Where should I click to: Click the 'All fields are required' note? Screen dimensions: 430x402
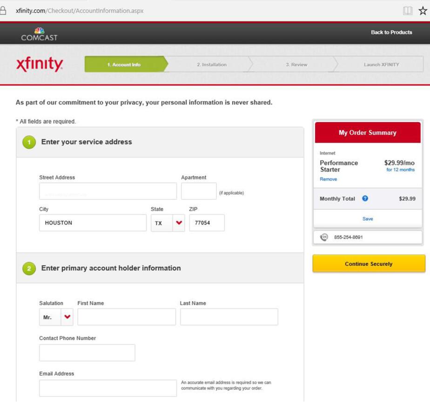click(46, 121)
